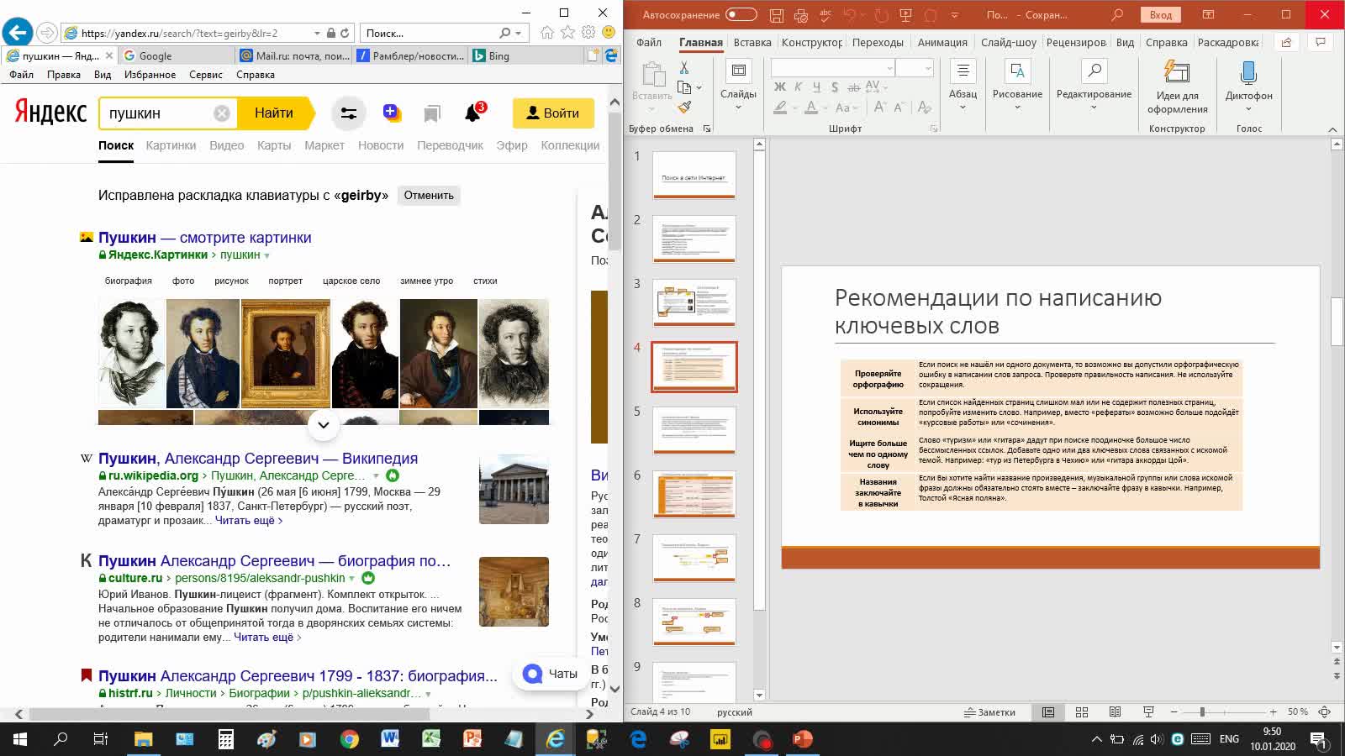Click the Yandex plus collections icon

(x=391, y=113)
